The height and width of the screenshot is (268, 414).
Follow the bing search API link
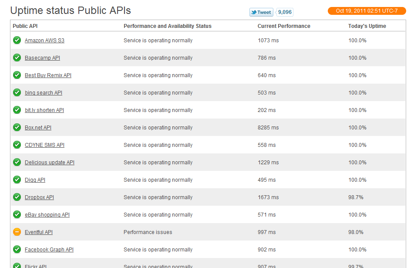(x=43, y=93)
